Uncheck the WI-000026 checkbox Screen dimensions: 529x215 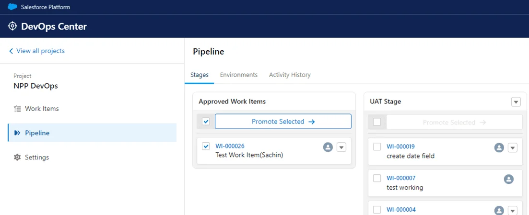tap(206, 146)
